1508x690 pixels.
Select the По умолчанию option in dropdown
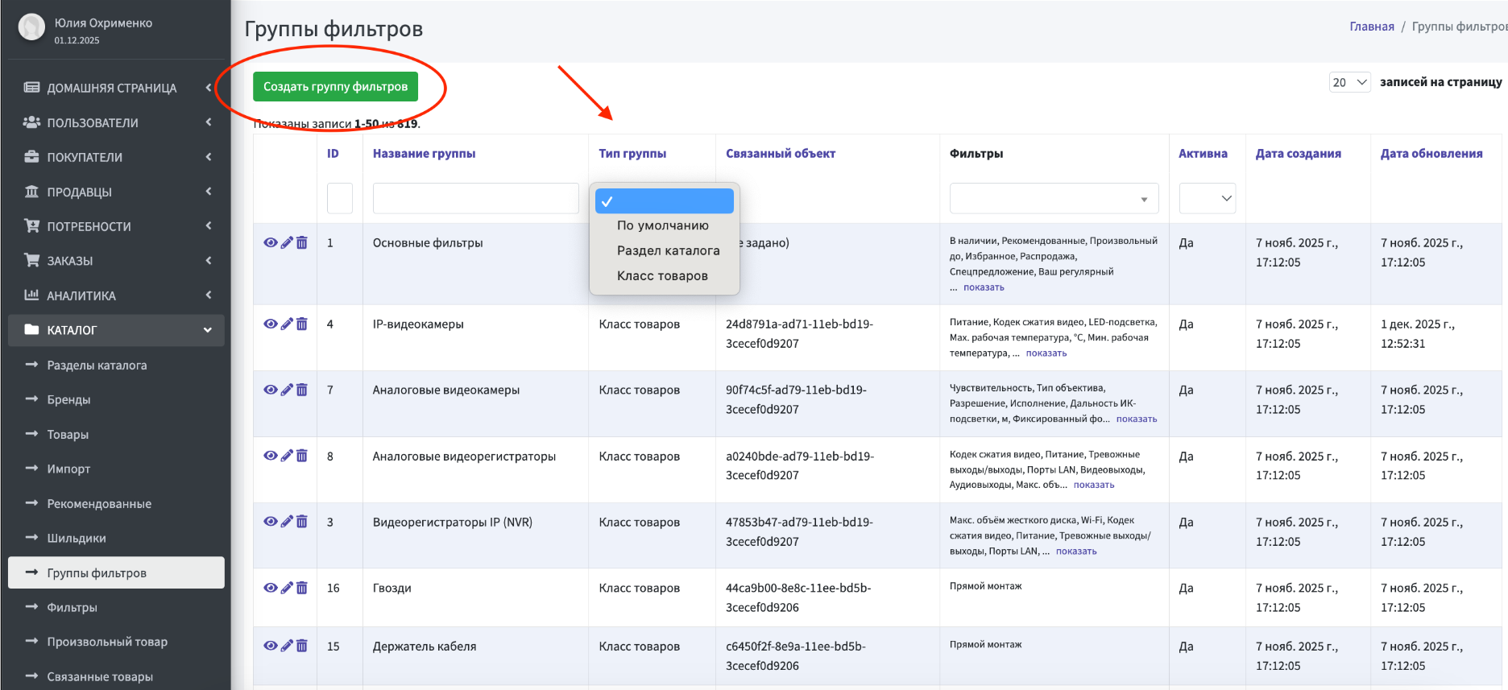click(x=662, y=225)
